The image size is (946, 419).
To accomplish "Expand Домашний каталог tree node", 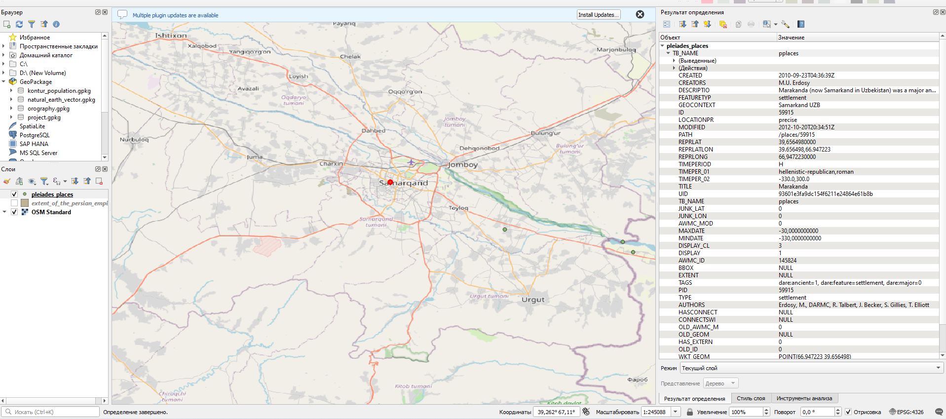I will tap(4, 55).
